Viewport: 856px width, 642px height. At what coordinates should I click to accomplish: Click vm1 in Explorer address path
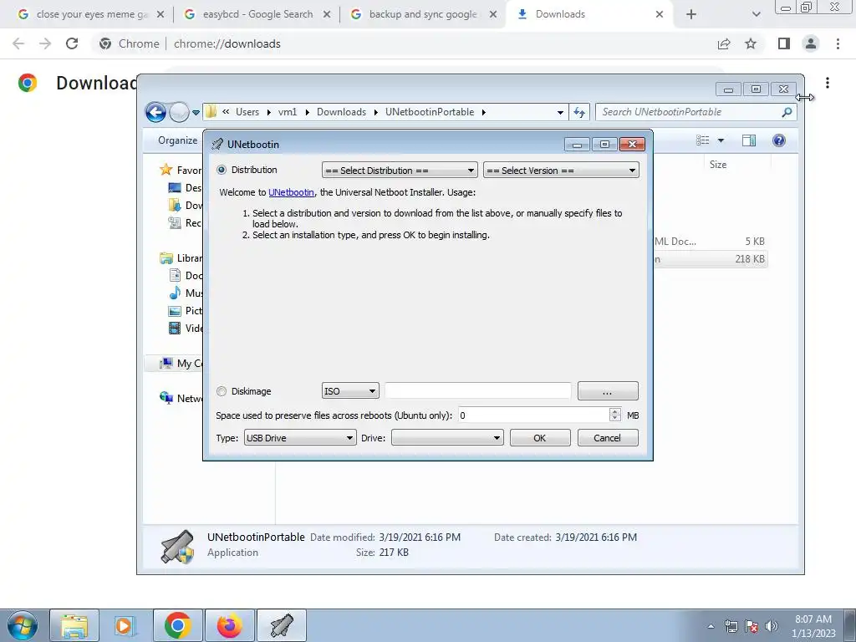288,112
